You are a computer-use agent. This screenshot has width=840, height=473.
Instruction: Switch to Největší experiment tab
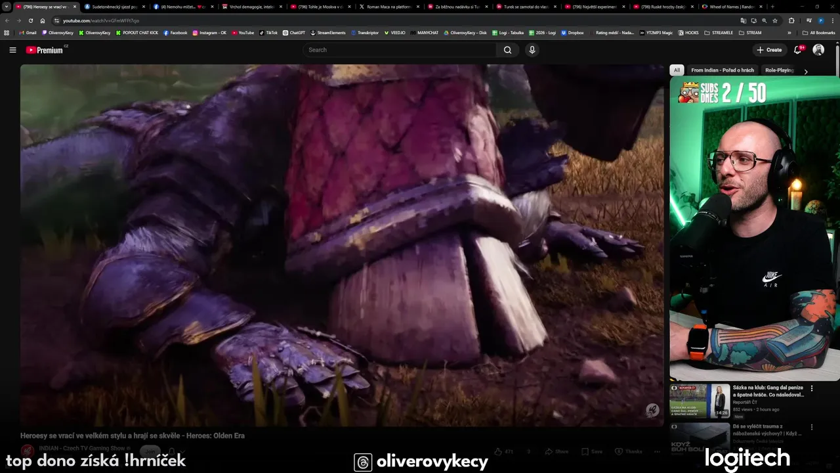click(594, 7)
